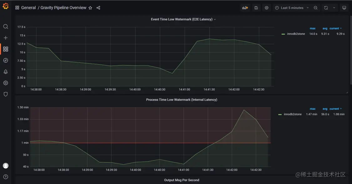This screenshot has height=184, width=352.
Task: Click the 9.31 s avg value
Action: (x=325, y=34)
